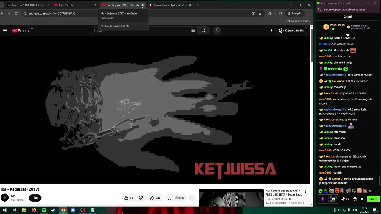
Task: Like the video with thumbs up
Action: coord(129,198)
